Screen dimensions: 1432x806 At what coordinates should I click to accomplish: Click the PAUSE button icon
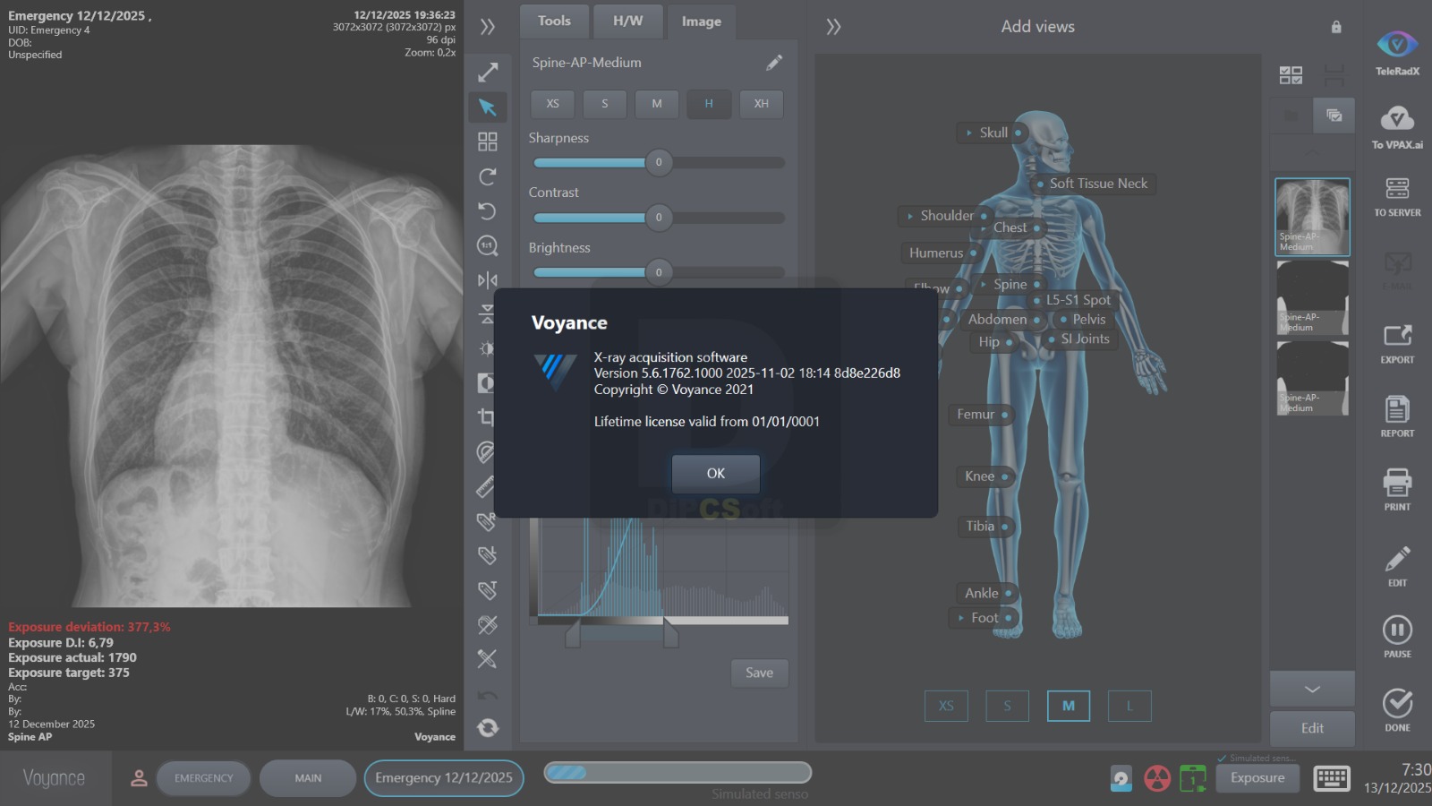click(1397, 630)
